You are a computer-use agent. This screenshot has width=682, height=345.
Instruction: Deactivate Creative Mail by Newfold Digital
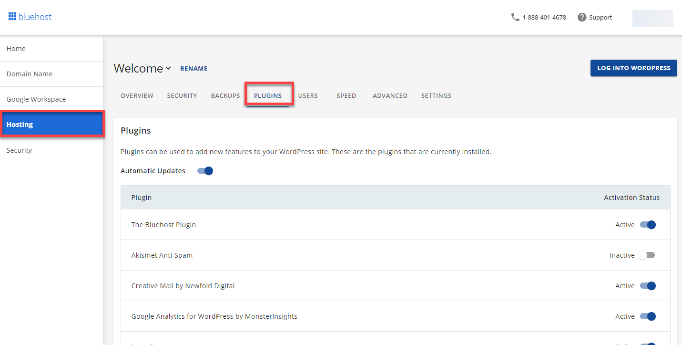click(x=649, y=285)
